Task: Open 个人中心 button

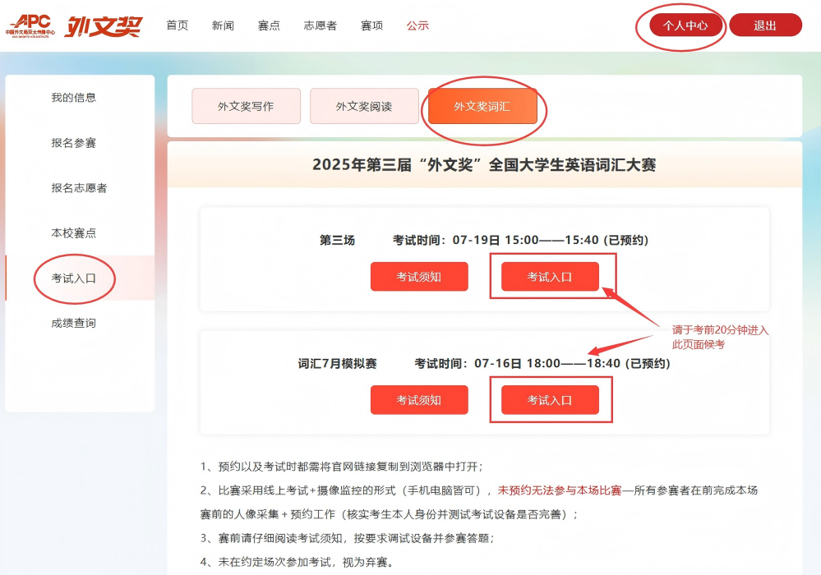Action: [685, 25]
